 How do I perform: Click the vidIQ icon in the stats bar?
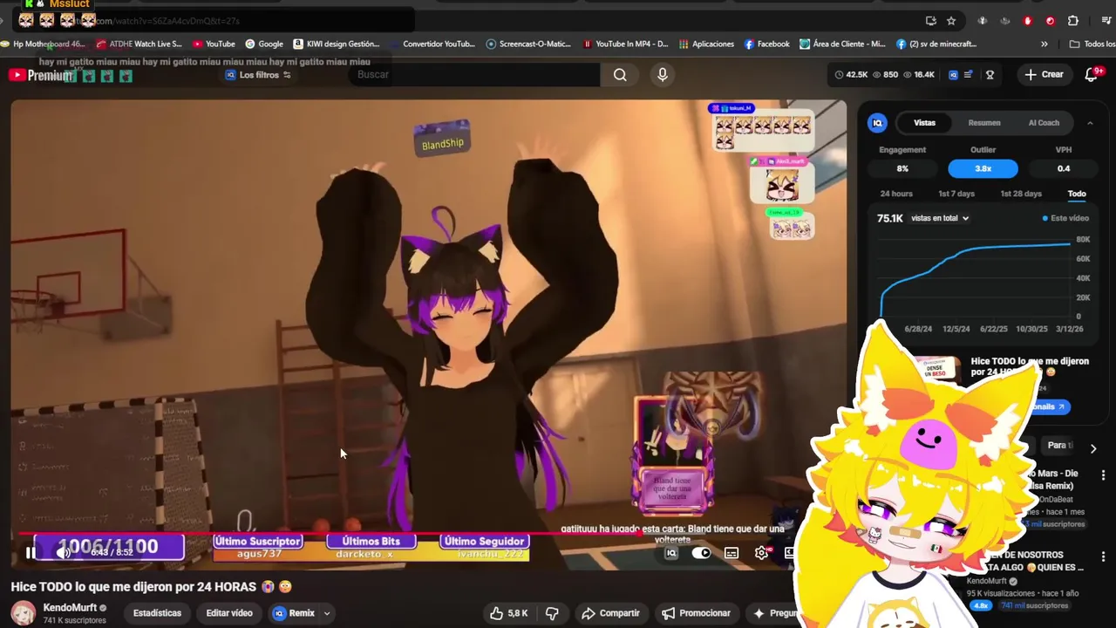tap(953, 75)
